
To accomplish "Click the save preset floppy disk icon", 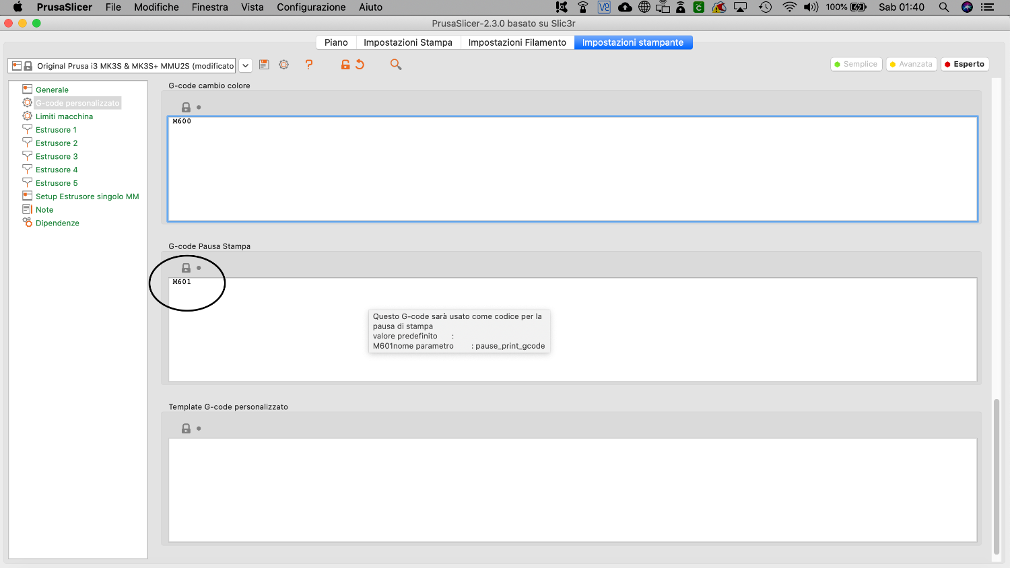I will (x=264, y=65).
